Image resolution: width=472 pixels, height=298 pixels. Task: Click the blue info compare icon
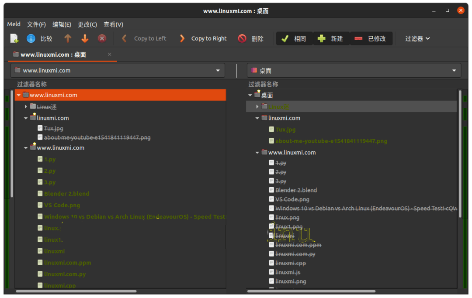(31, 38)
